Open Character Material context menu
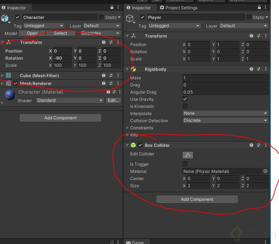 (120, 92)
